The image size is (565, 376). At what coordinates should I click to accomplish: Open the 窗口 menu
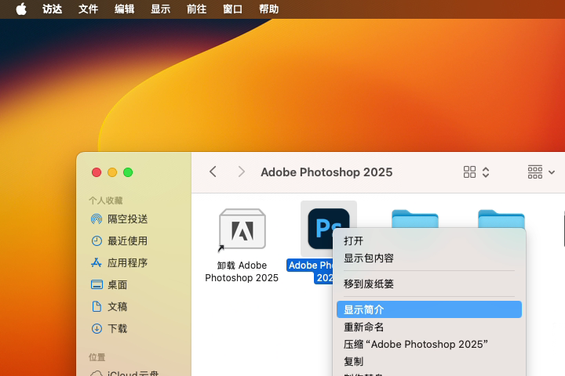click(232, 9)
